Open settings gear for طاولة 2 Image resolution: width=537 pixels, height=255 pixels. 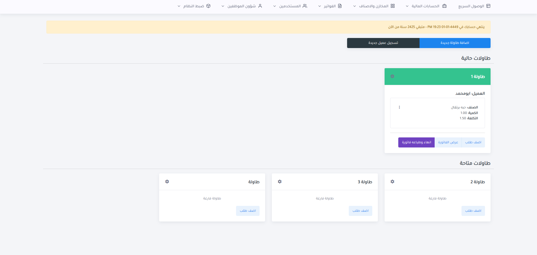tap(392, 182)
